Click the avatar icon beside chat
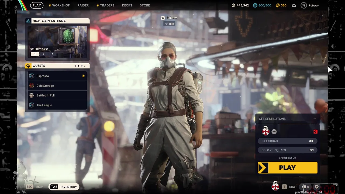Screen dimensions: 345x194 [x=275, y=186]
